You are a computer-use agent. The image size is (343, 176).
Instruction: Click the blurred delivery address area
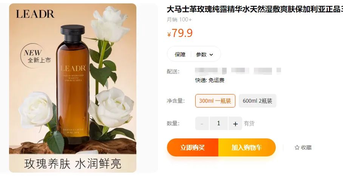point(238,71)
